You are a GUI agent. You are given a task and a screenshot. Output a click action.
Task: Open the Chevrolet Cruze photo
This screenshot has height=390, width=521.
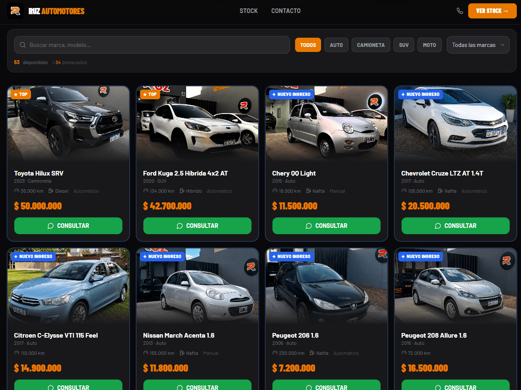tap(456, 124)
